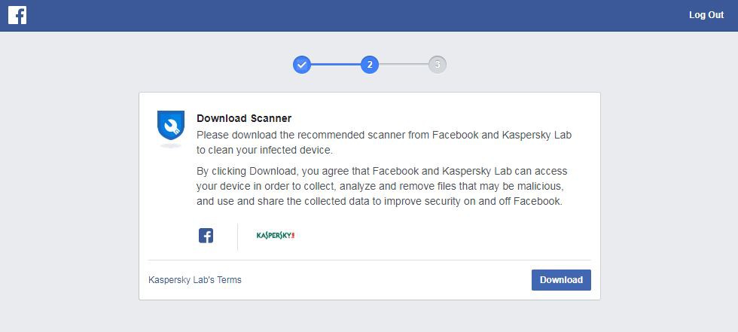
Task: Open Kaspersky Lab's Terms link
Action: [x=195, y=280]
